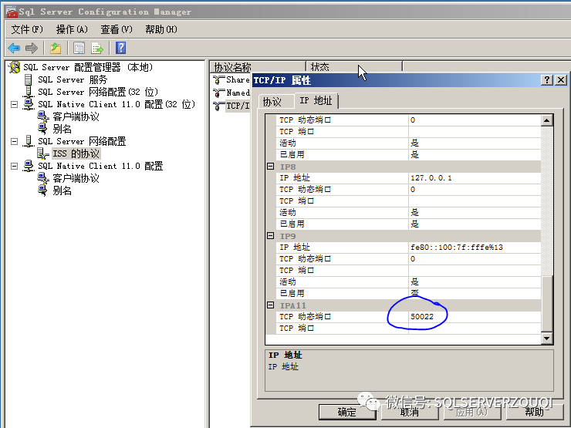
Task: Click IPA11 TCP 动态端口 value 50022
Action: (x=475, y=317)
